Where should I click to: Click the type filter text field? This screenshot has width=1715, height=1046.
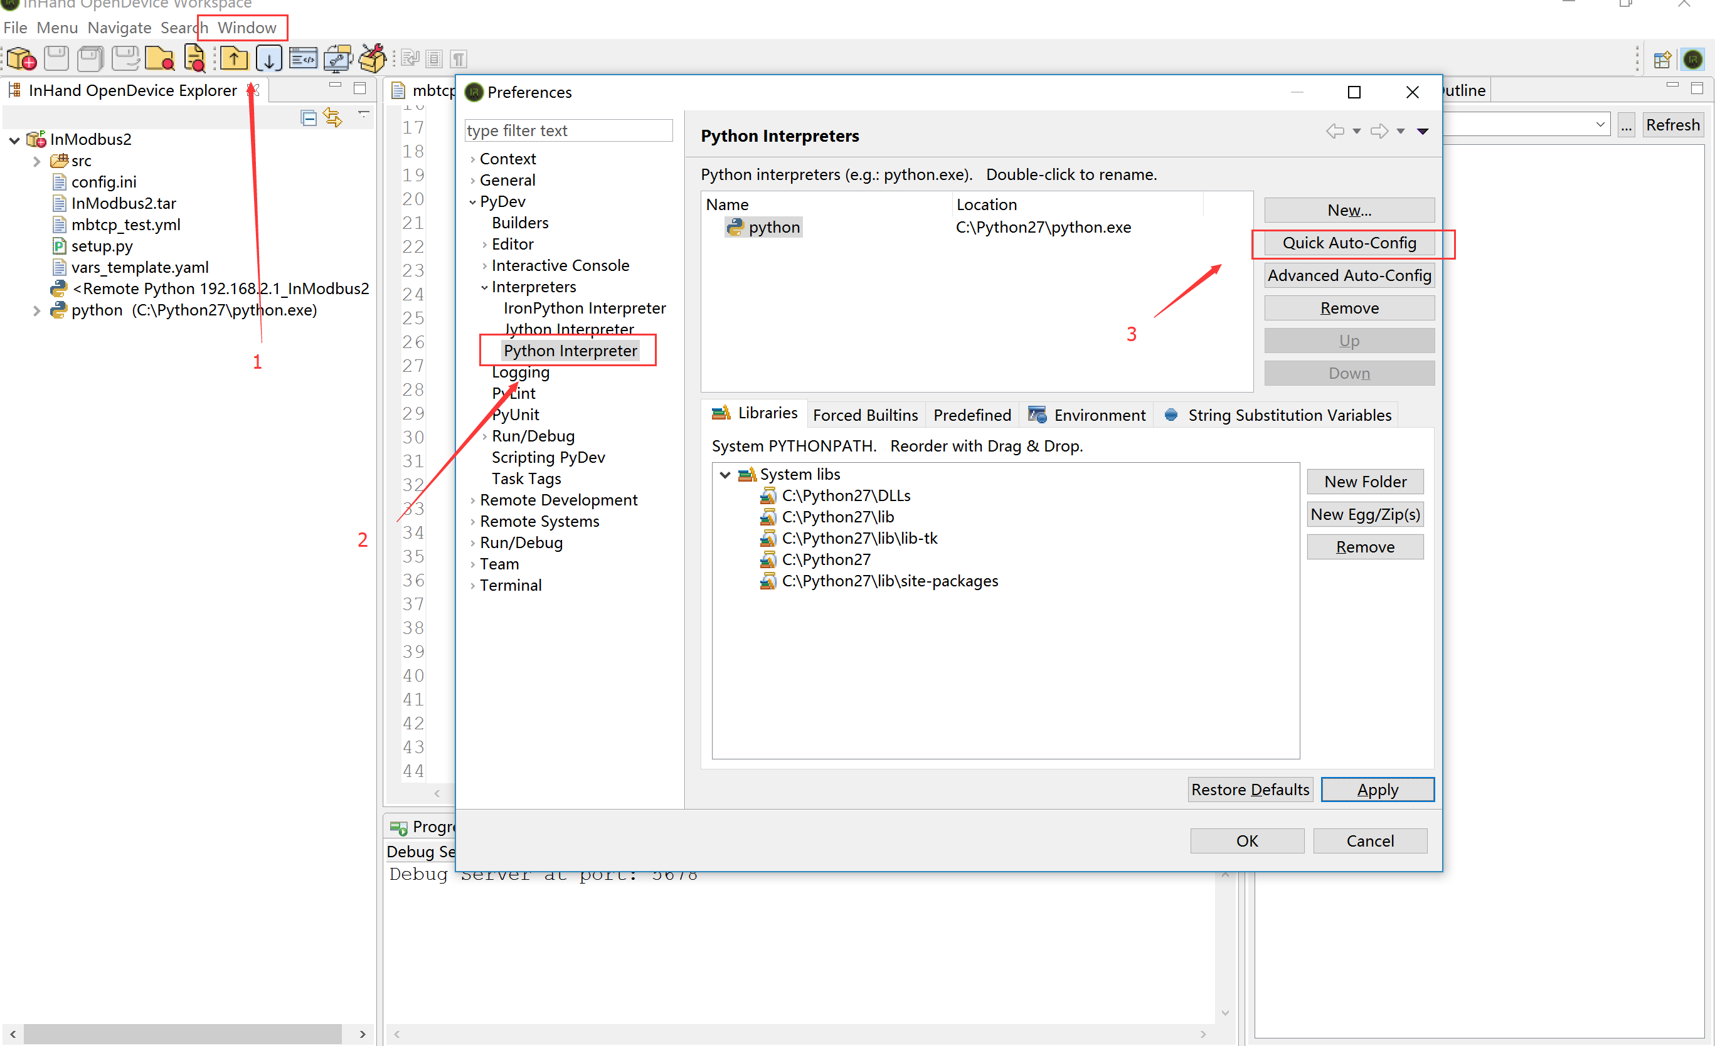click(568, 131)
